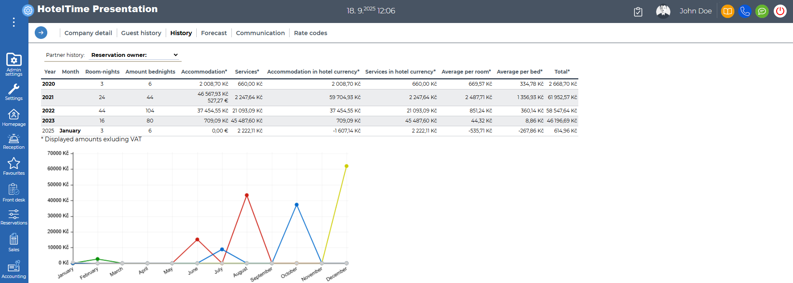Click the 2021 year row
Screen dimensions: 793x283
(48, 97)
